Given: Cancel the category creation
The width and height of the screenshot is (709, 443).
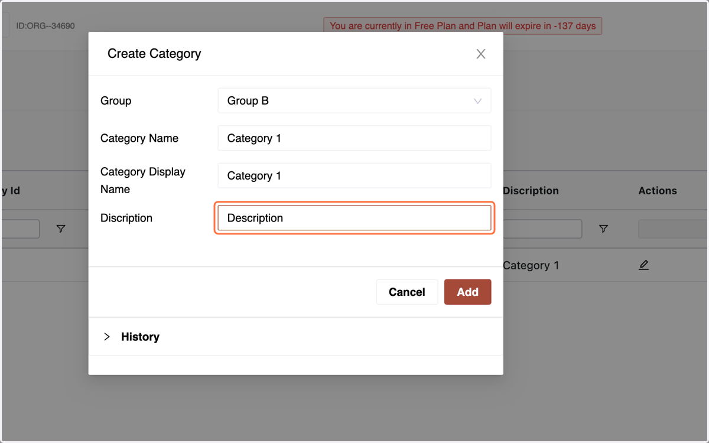Looking at the screenshot, I should (x=407, y=292).
